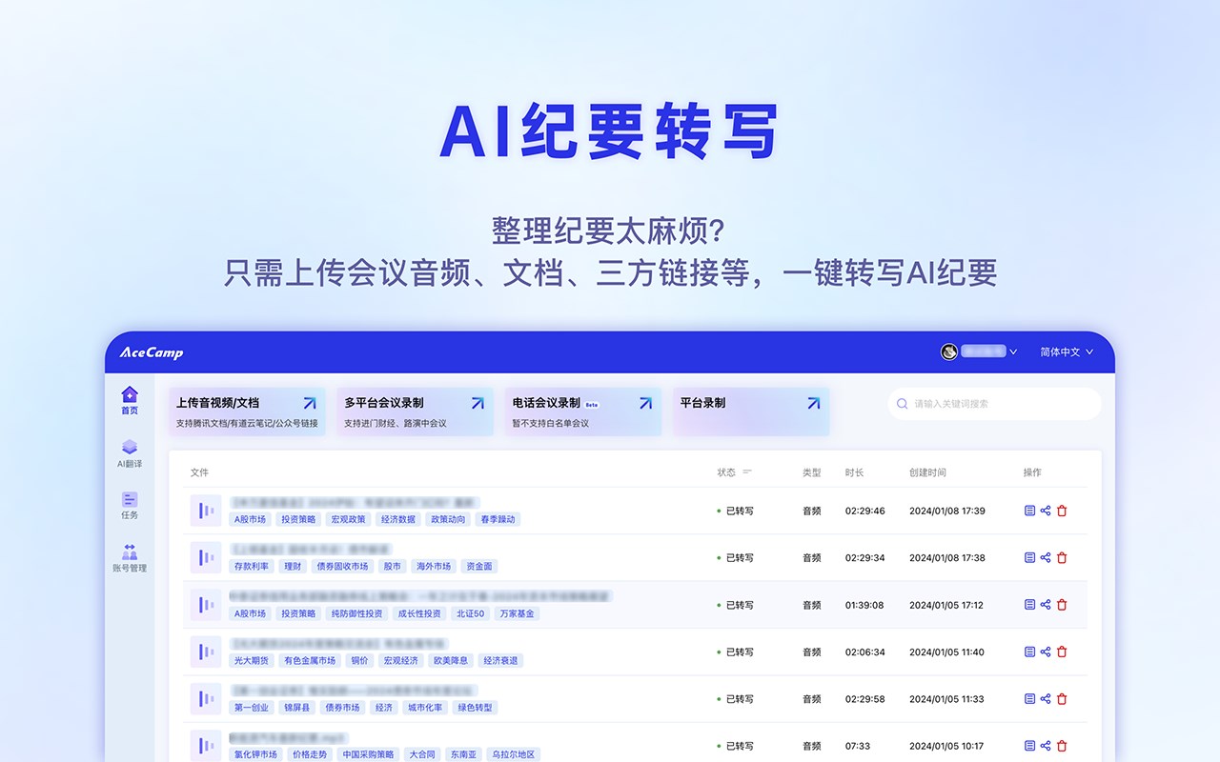Click arrow icon on 上传音视频/文档 card
This screenshot has height=762, width=1220.
[x=310, y=403]
